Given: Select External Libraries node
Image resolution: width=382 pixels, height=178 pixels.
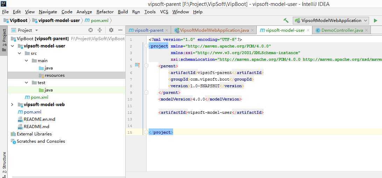Looking at the screenshot, I should pyautogui.click(x=31, y=134).
